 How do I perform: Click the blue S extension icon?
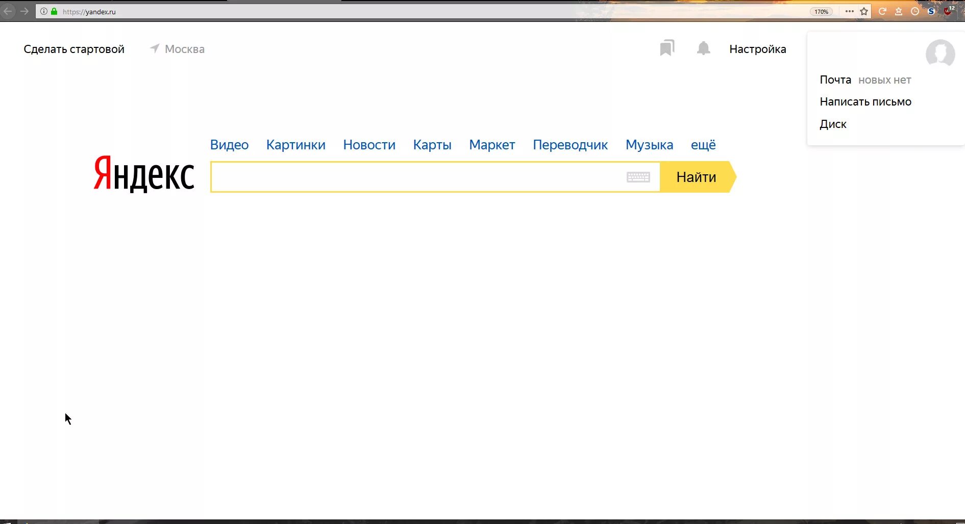(x=931, y=11)
